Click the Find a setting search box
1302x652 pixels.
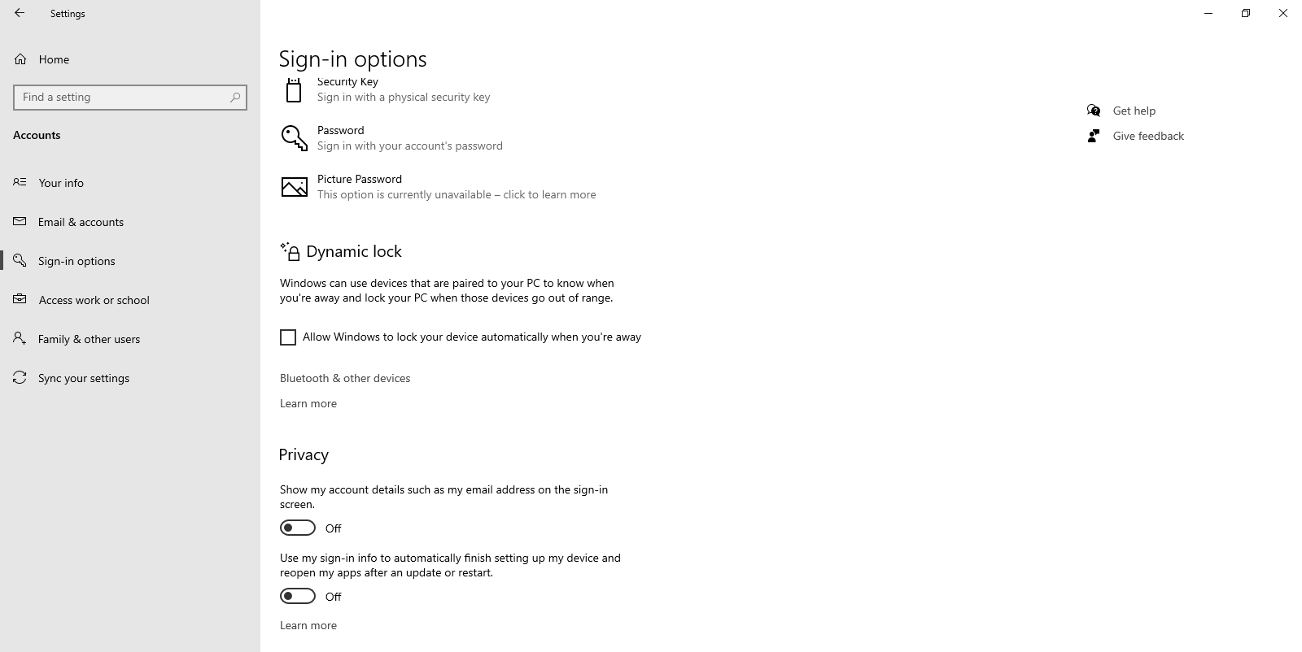pyautogui.click(x=122, y=98)
